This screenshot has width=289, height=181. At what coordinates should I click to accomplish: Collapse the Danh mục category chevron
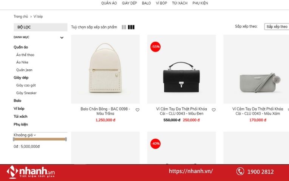(x=62, y=37)
